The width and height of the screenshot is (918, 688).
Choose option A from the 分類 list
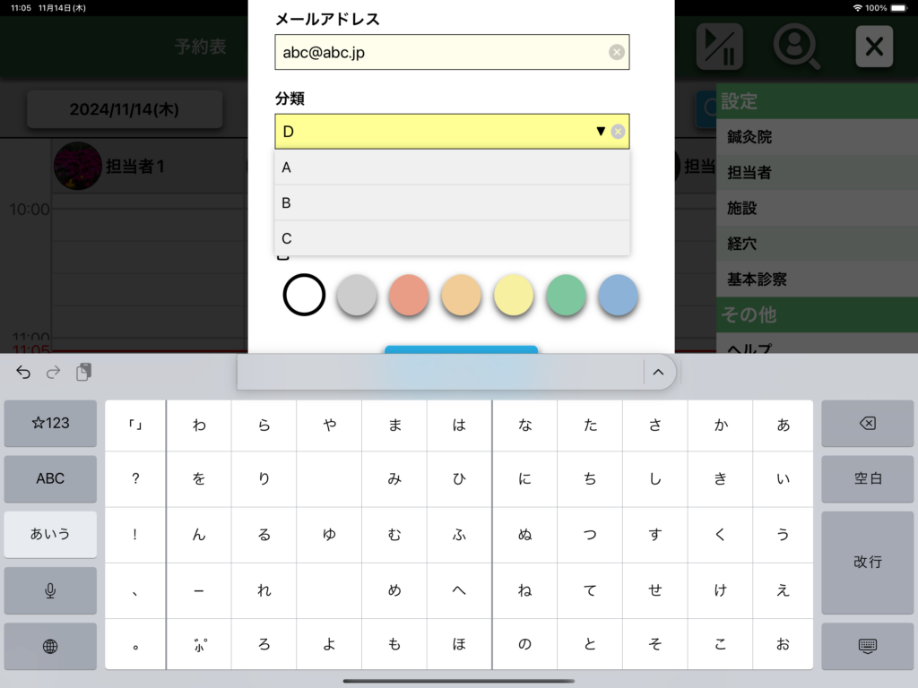452,168
